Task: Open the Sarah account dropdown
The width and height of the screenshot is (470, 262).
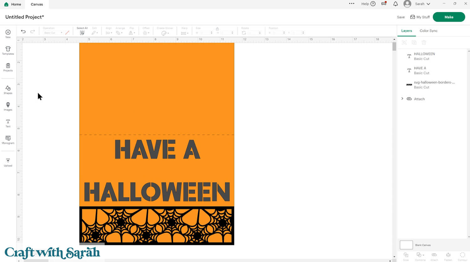Action: click(422, 4)
